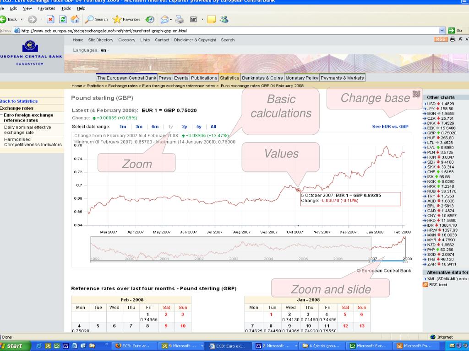Click the page printer icon next to RSS
469x351 pixels.
(x=453, y=39)
